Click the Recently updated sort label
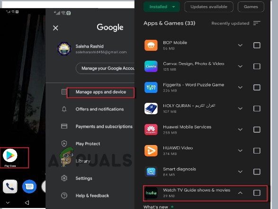 pos(230,23)
